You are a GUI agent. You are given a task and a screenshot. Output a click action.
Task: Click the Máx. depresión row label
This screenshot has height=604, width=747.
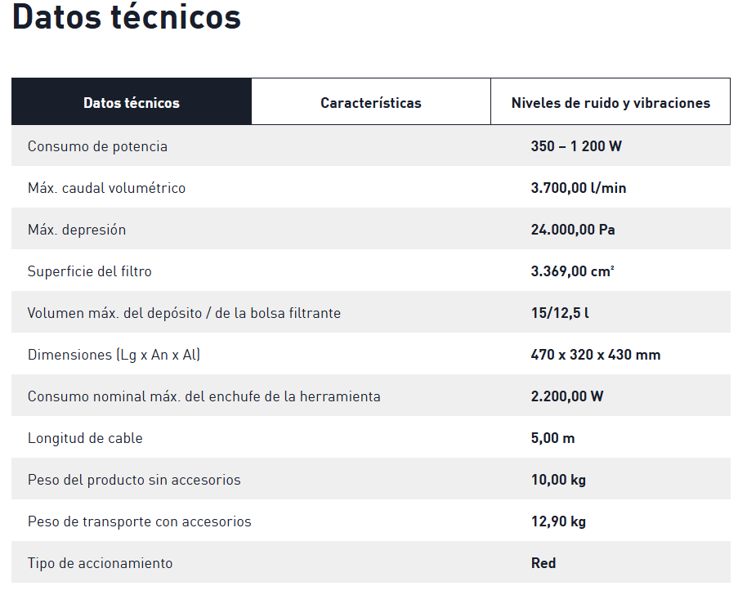click(77, 230)
